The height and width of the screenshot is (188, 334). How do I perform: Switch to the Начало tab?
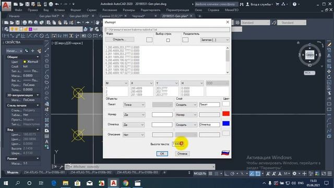point(14,16)
